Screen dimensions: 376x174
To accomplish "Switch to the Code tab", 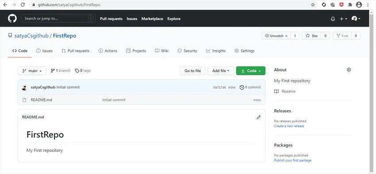I will point(20,50).
